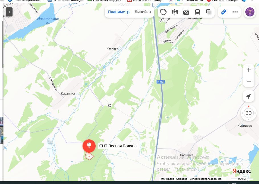Viewport: 259px width, 184px height.
Task: Locate me with the arrow button
Action: tap(248, 96)
